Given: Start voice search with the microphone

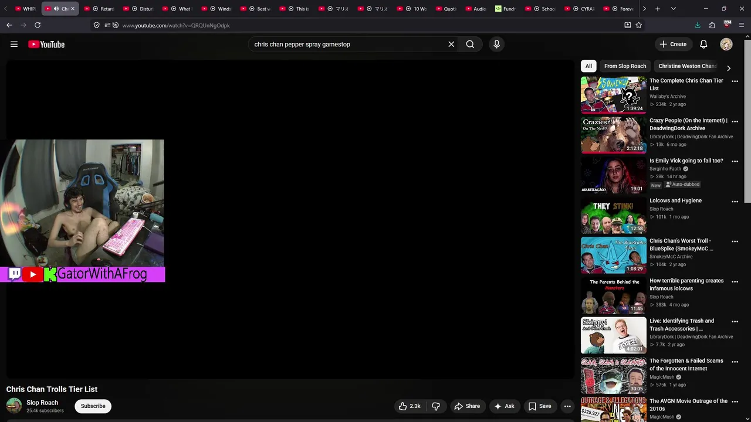Looking at the screenshot, I should click(x=496, y=44).
